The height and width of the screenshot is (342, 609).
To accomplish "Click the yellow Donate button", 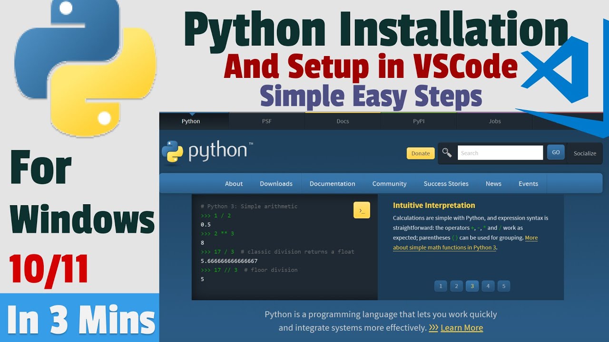I will [421, 153].
